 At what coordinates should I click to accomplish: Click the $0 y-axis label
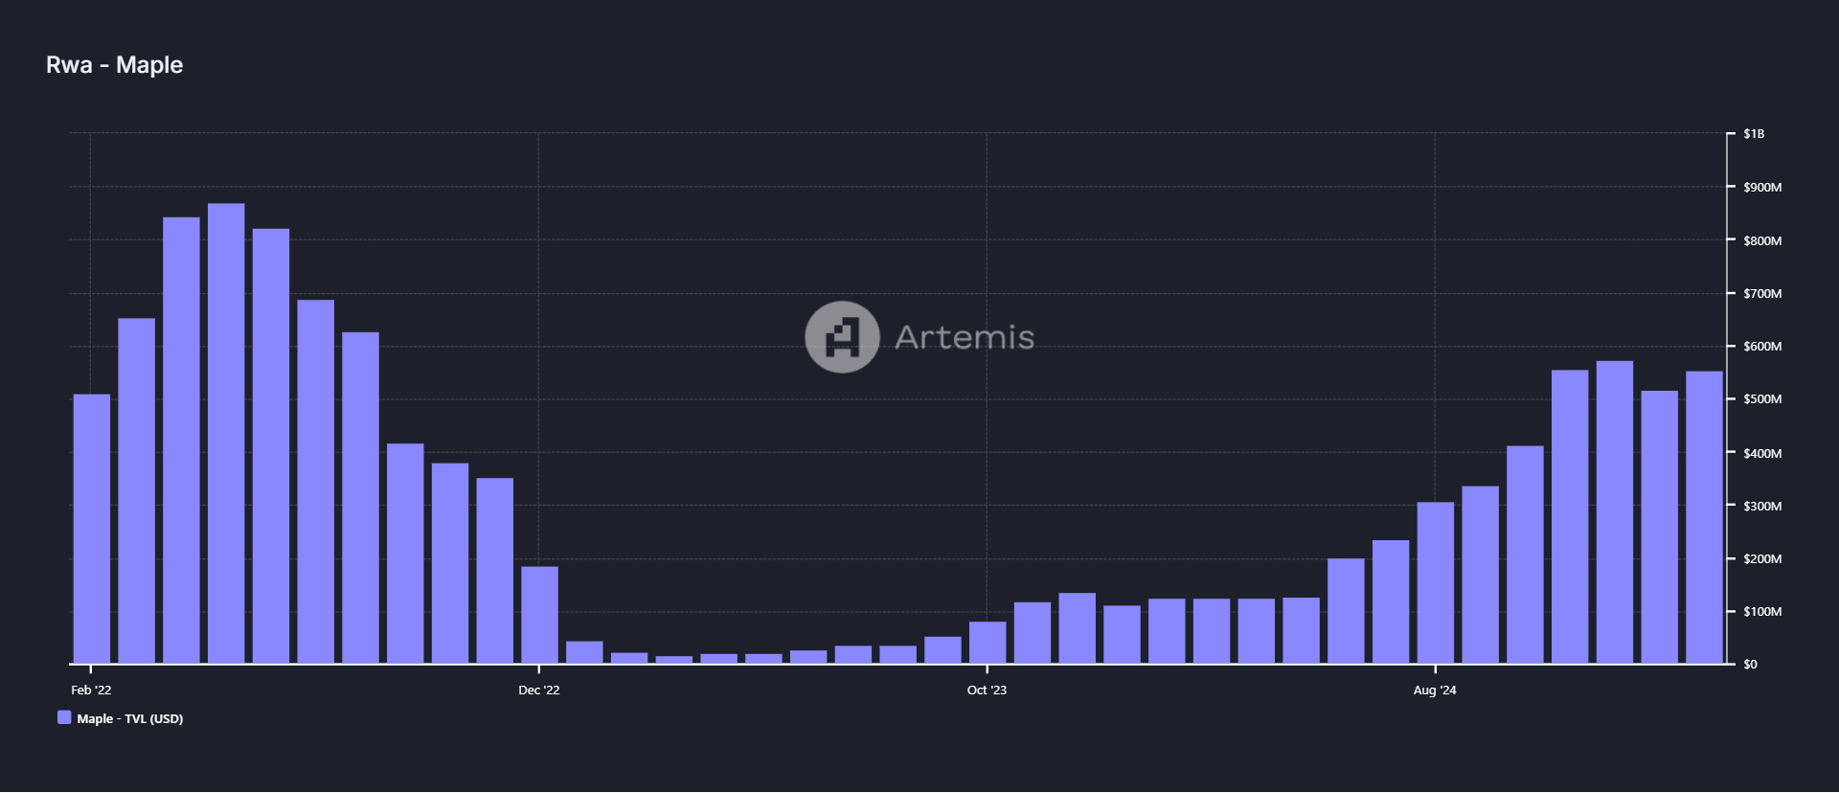tap(1750, 664)
